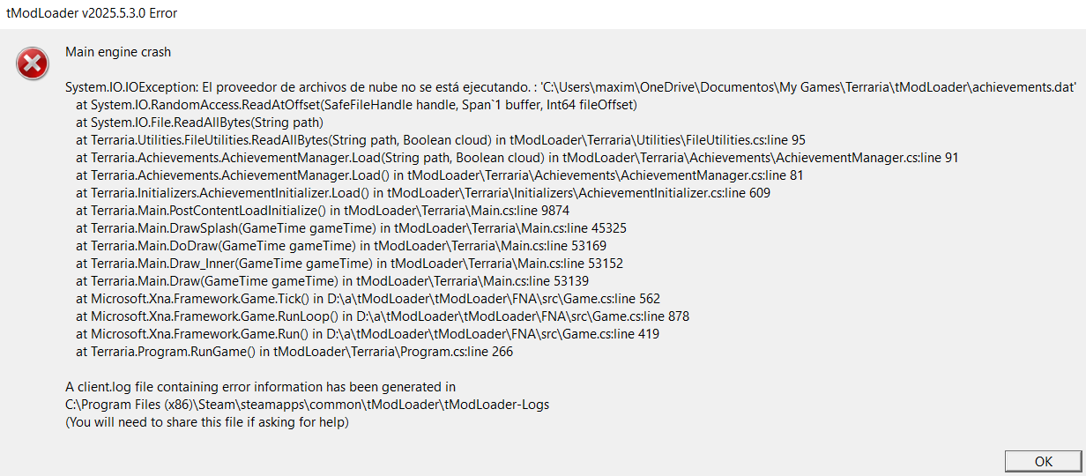Click the FileUtilities.cs line 95 entry

pyautogui.click(x=441, y=140)
